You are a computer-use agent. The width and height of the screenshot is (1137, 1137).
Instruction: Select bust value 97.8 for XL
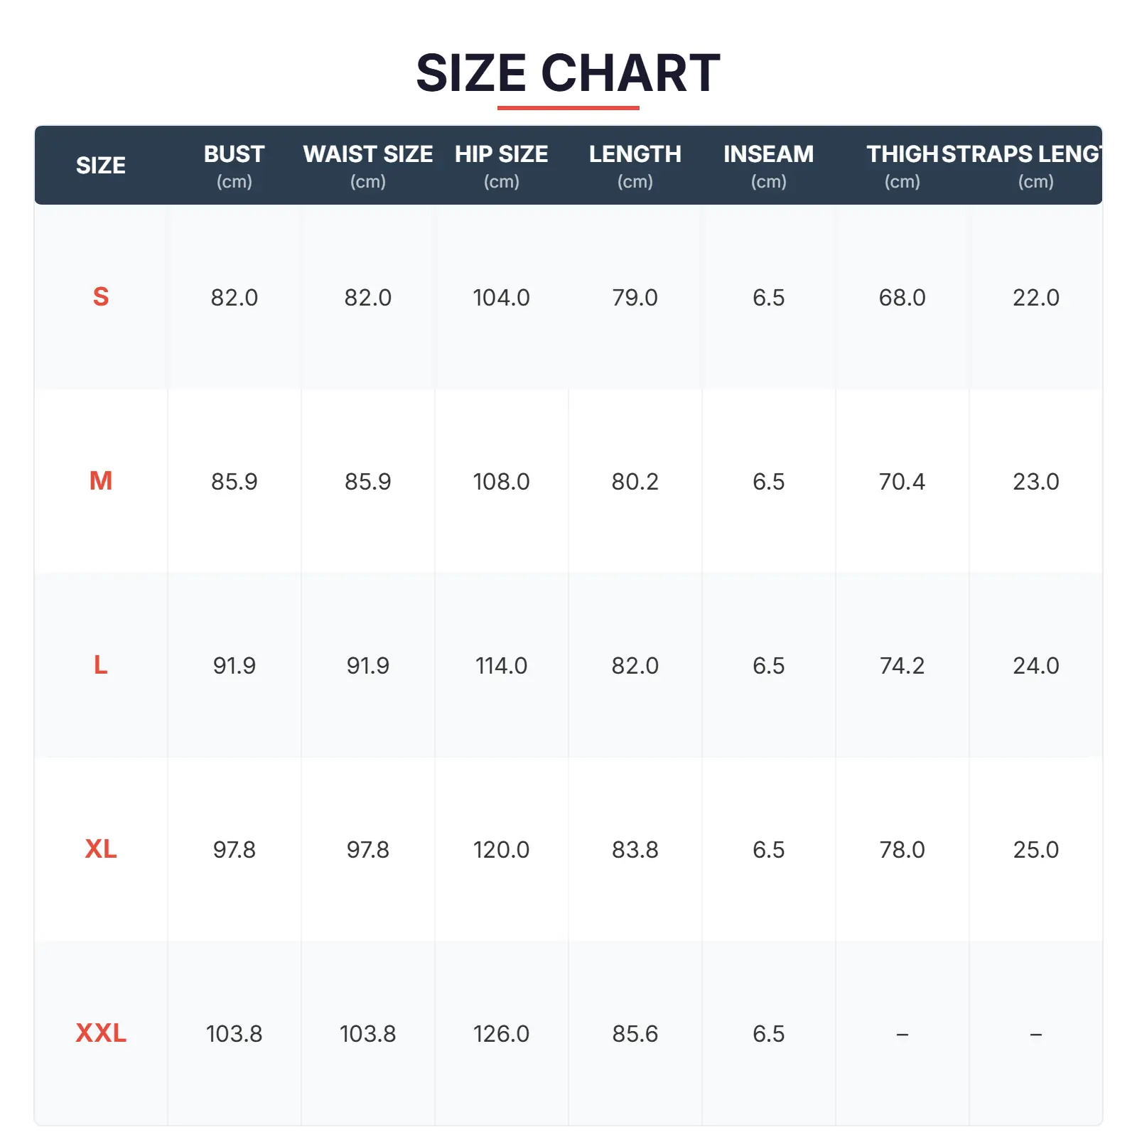[234, 849]
